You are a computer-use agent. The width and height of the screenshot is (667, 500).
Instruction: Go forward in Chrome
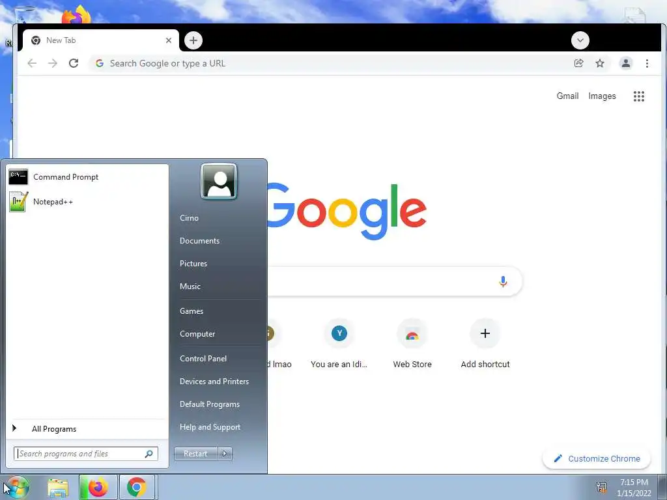[53, 63]
